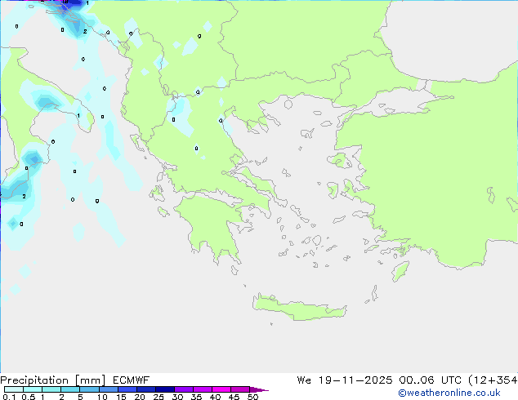Click the '[mm]' unit label
The image size is (518, 400).
[91, 380]
